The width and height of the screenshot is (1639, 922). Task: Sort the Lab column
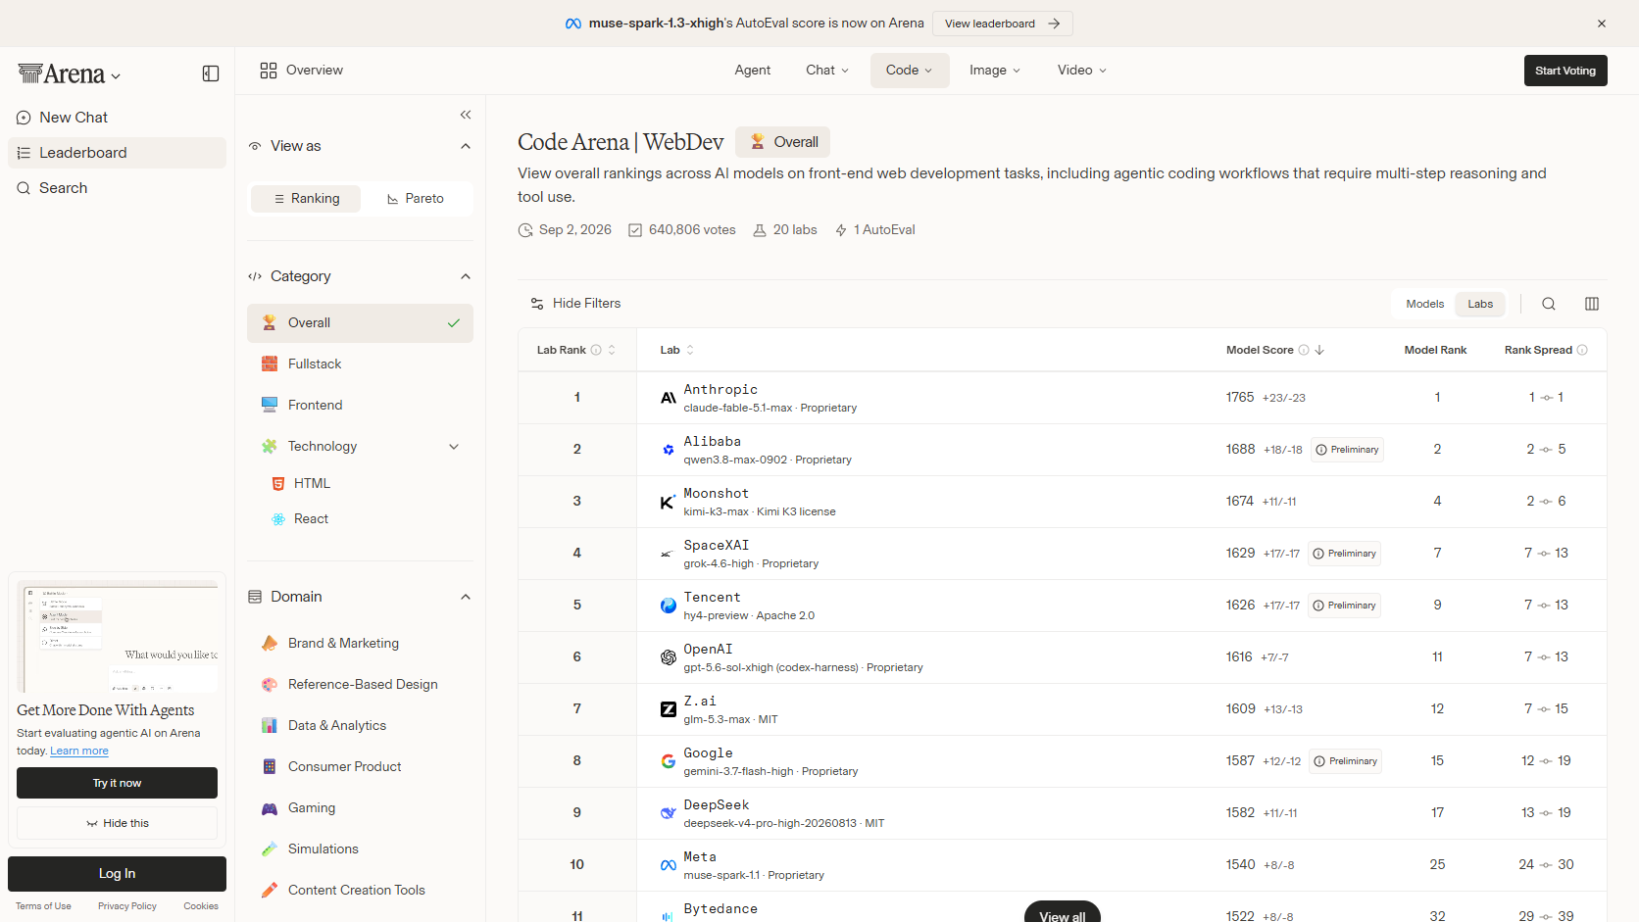pyautogui.click(x=690, y=350)
